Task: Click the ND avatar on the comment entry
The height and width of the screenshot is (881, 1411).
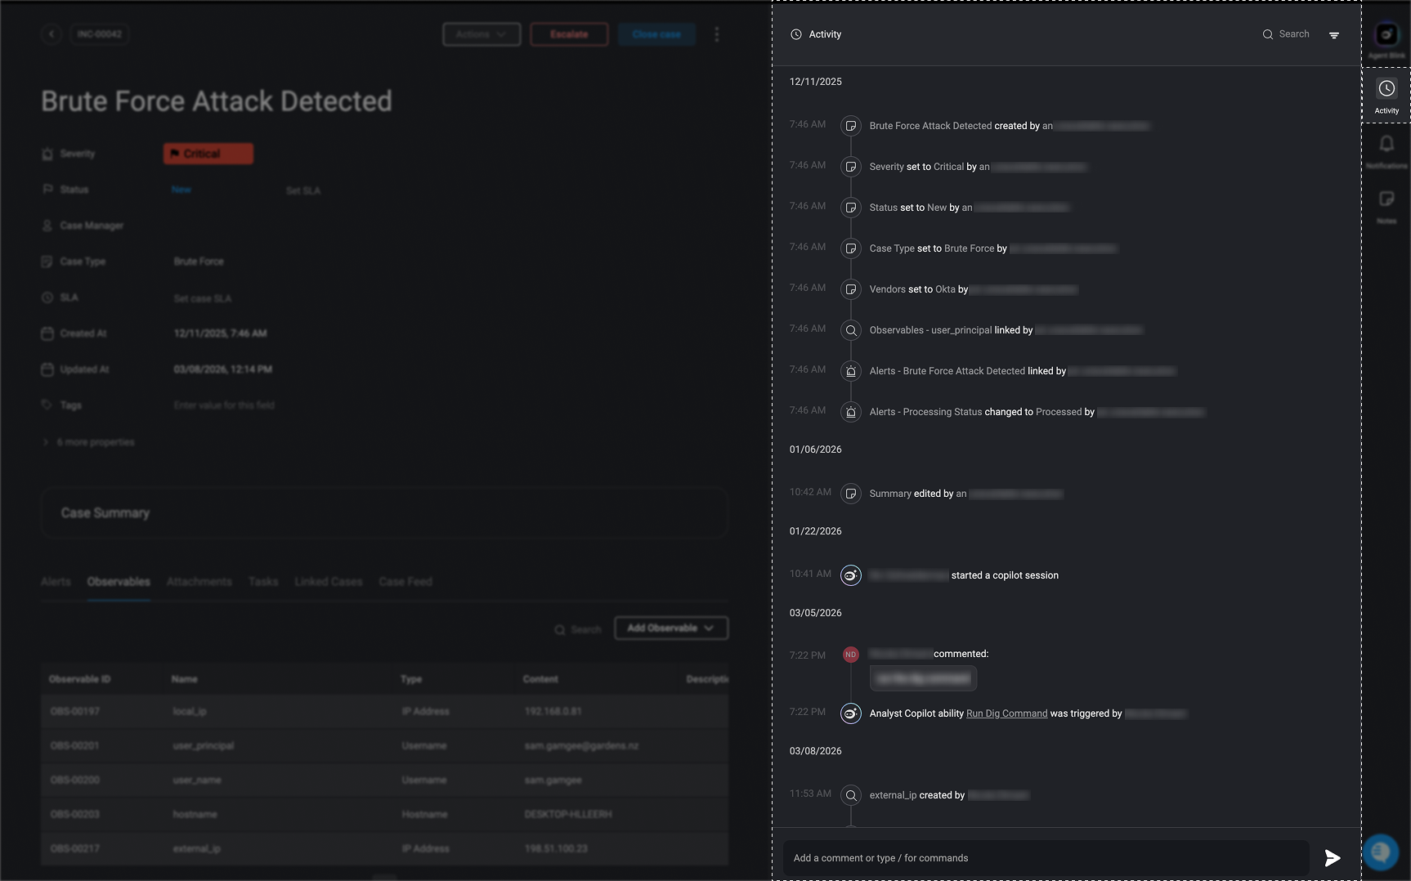Action: (x=851, y=655)
